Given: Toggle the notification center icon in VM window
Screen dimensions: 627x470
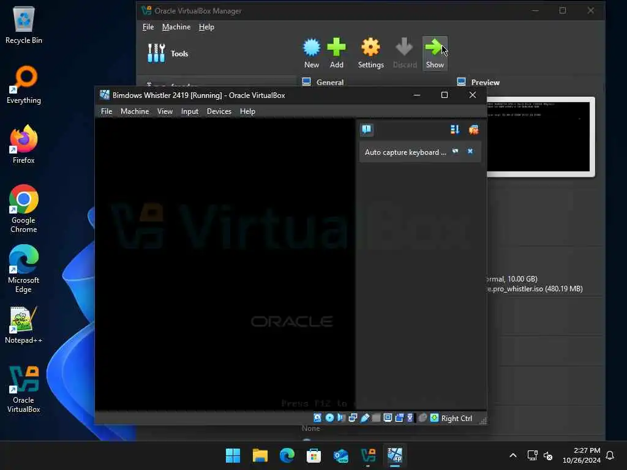Looking at the screenshot, I should click(367, 130).
